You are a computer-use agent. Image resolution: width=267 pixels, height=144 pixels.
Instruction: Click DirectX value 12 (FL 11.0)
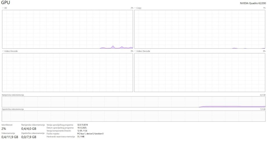point(82,131)
